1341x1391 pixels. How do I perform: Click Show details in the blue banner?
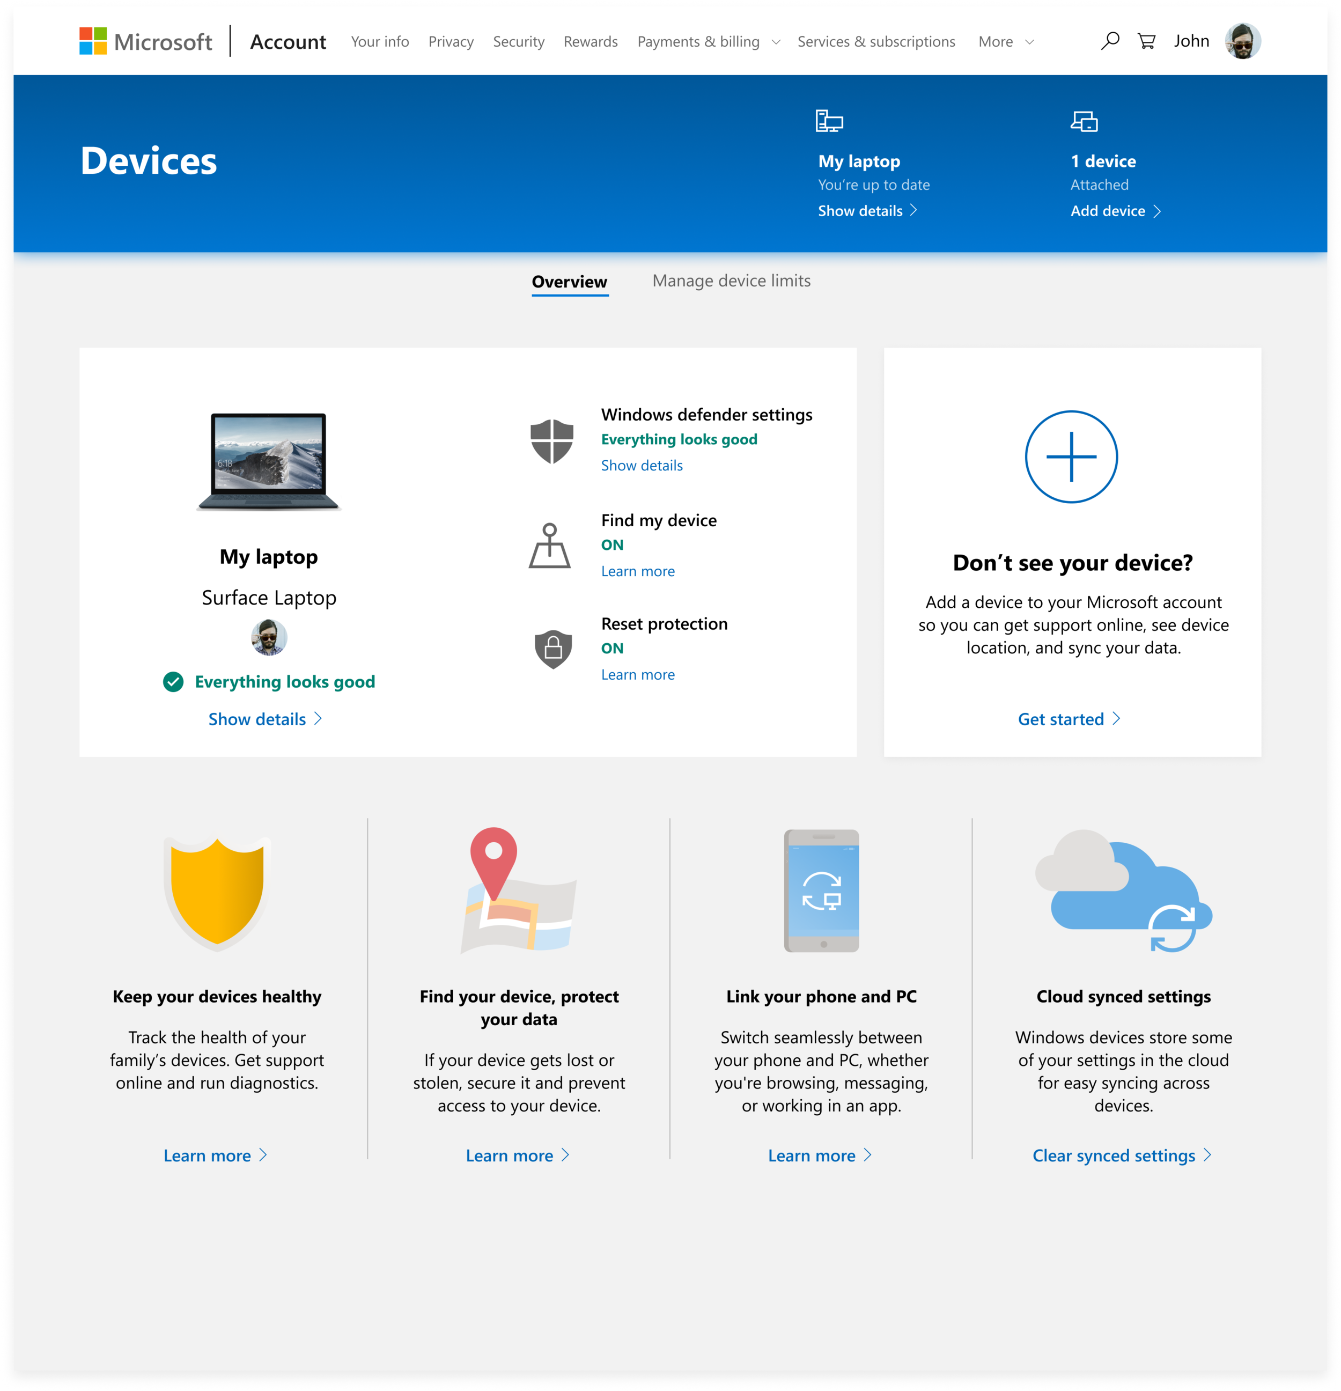point(867,211)
